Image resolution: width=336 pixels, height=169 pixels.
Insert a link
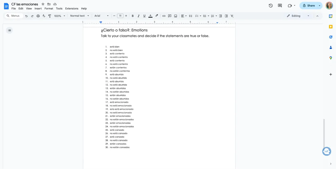point(164,16)
